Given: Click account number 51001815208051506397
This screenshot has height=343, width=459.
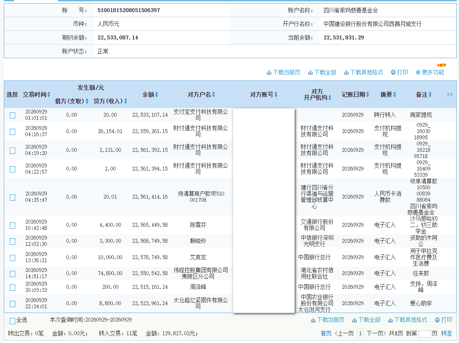Looking at the screenshot, I should coord(129,10).
